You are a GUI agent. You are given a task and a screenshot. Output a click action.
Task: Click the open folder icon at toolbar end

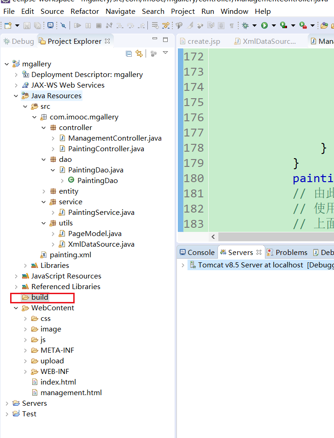pyautogui.click(x=324, y=26)
